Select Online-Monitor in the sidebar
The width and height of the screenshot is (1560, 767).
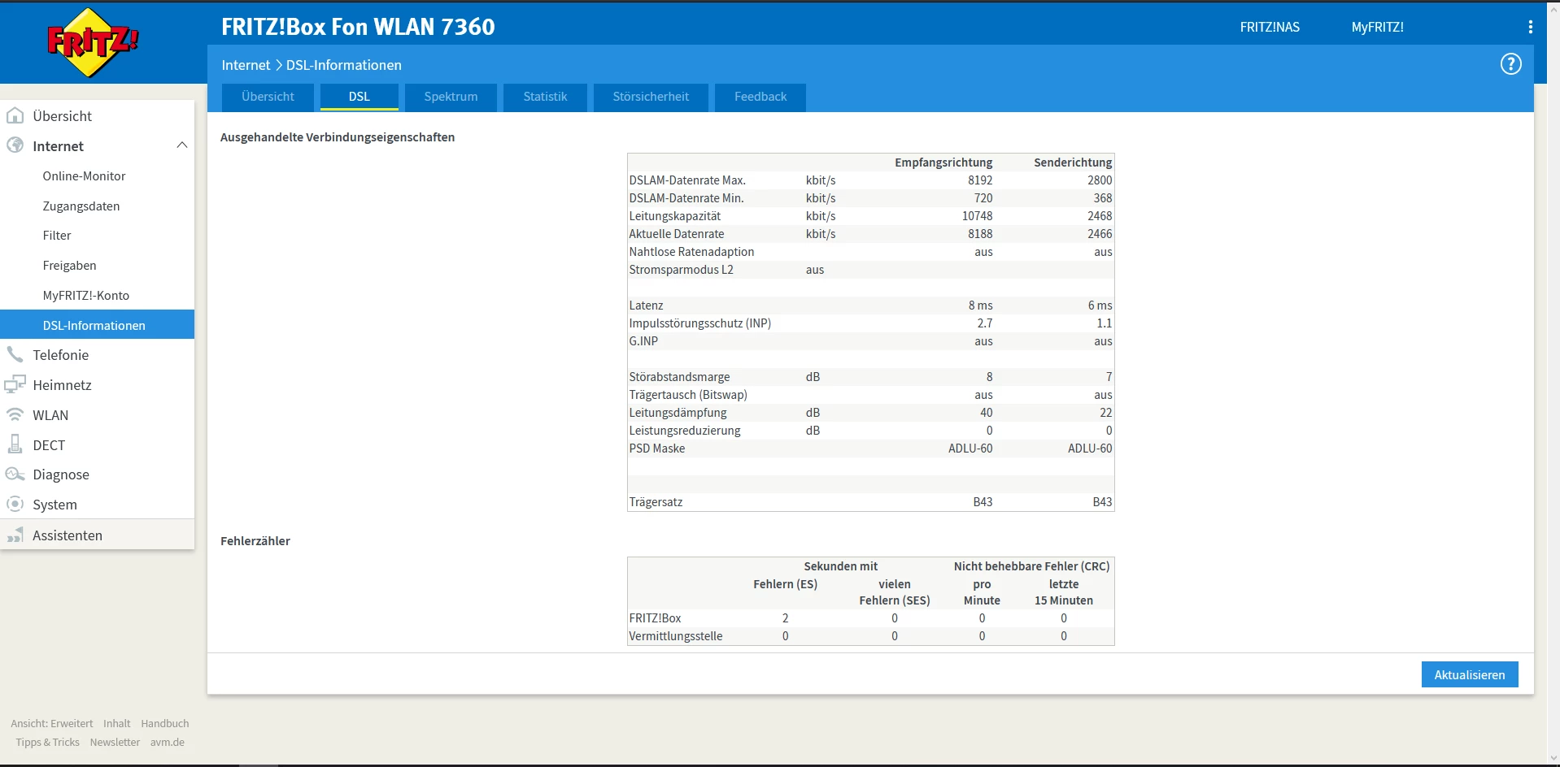[x=84, y=176]
